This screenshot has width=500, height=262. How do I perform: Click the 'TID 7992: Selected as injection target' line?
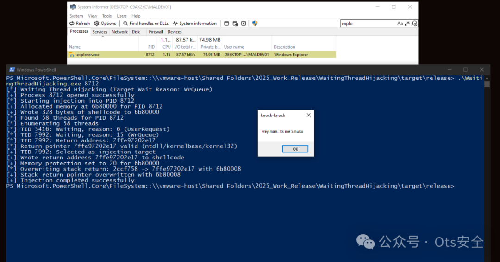[81, 152]
